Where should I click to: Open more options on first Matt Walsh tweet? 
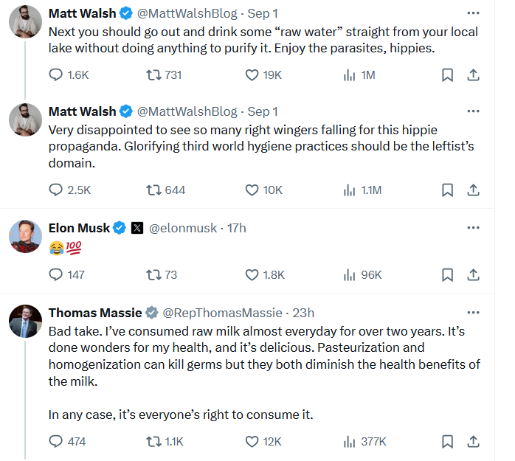[x=473, y=13]
